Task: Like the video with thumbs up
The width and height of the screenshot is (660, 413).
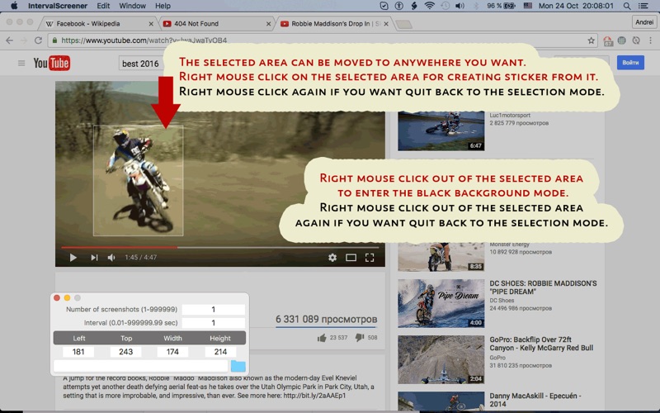Action: point(322,338)
